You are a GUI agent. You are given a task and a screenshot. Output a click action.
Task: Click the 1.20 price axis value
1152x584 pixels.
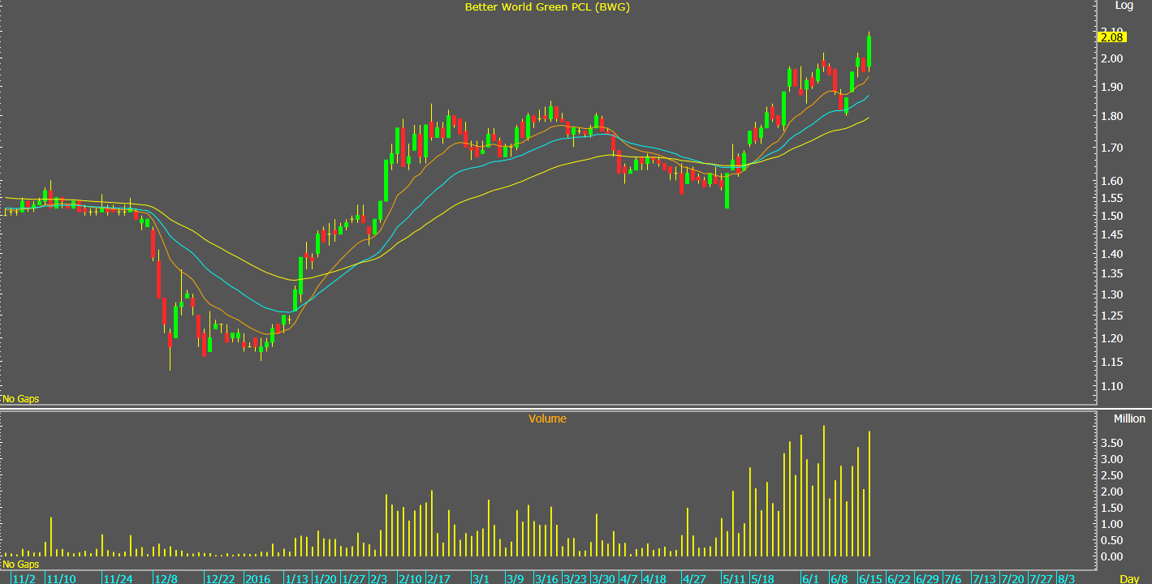click(x=1112, y=338)
